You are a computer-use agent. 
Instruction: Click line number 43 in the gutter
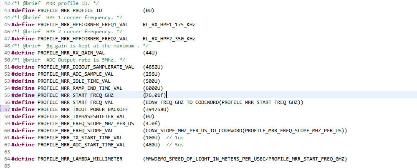pyautogui.click(x=8, y=10)
